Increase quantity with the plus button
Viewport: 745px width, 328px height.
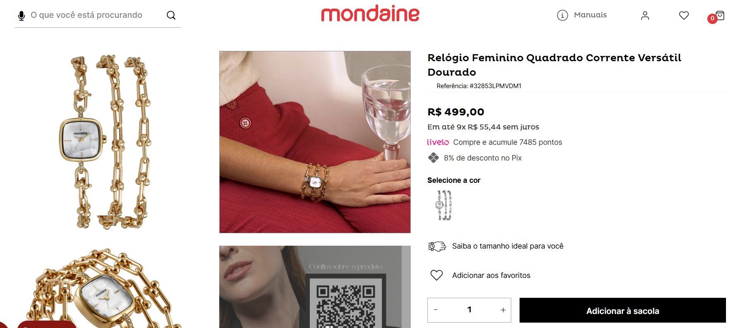pos(503,310)
